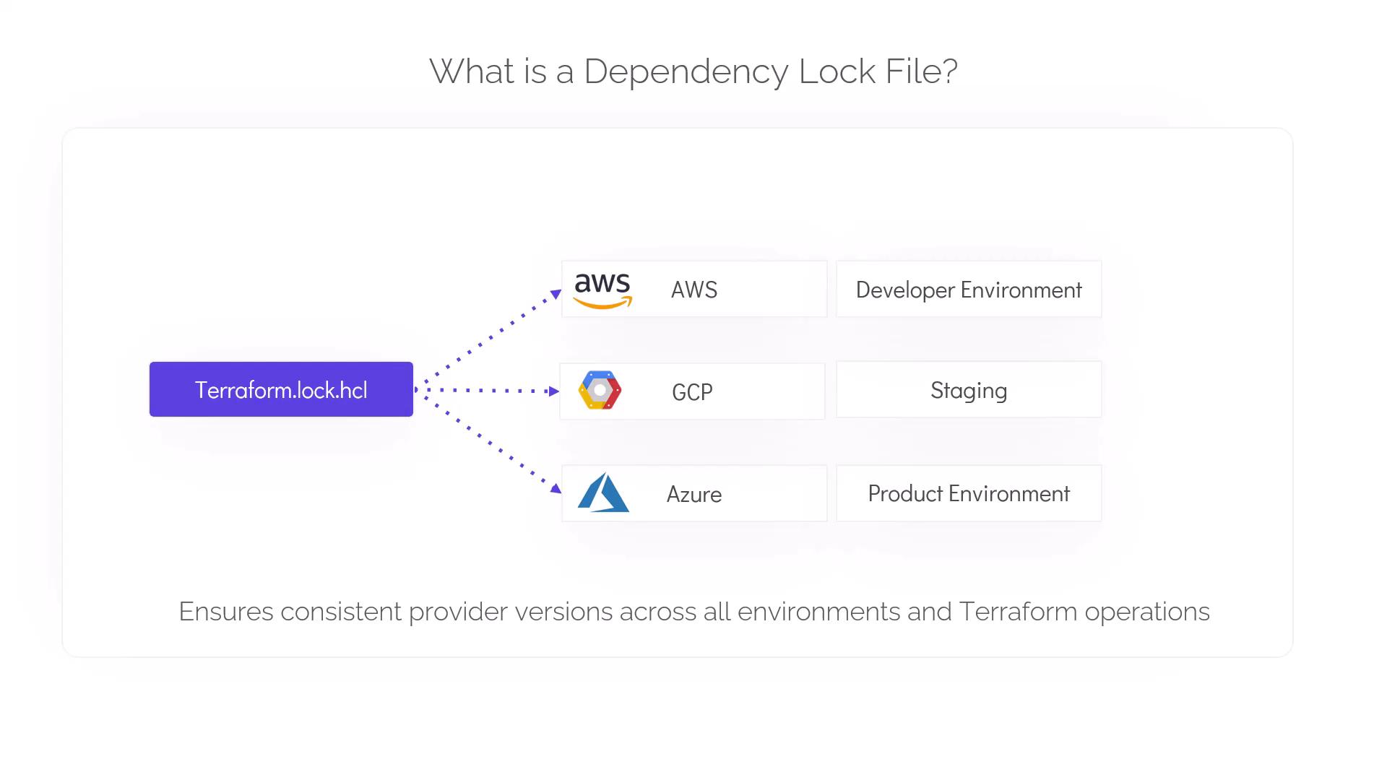Click the arrowhead pointing at the GCP box
The width and height of the screenshot is (1387, 780).
coord(554,391)
